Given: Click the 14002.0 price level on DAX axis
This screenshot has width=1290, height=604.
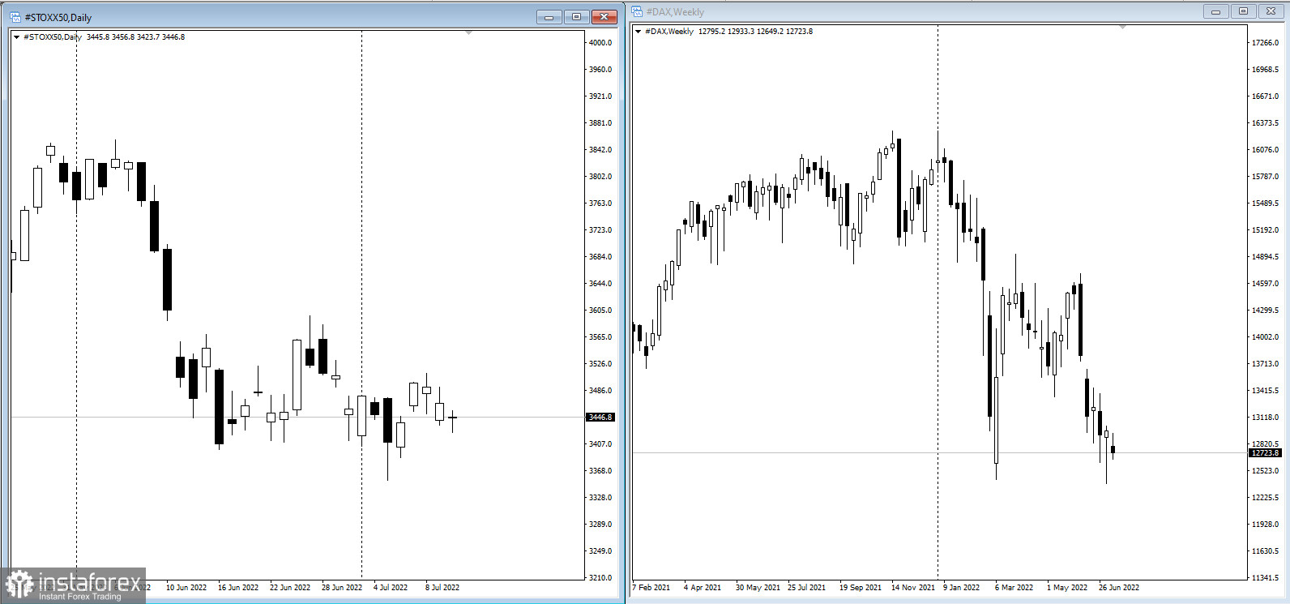Looking at the screenshot, I should tap(1265, 337).
